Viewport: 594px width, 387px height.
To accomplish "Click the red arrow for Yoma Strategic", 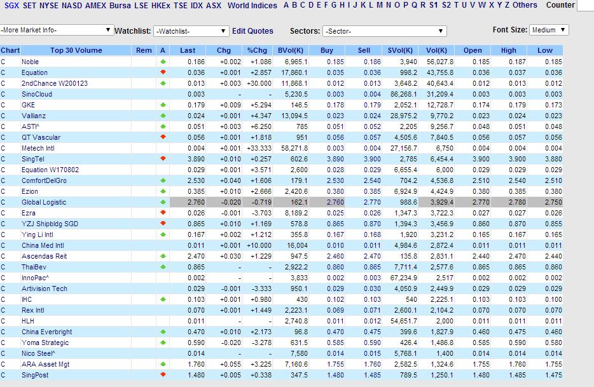I will 164,343.
